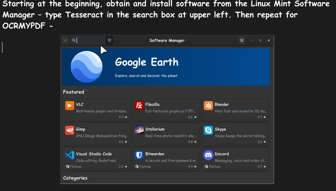The width and height of the screenshot is (336, 191).
Task: Toggle the search-in-descriptions icon beside search box
Action: (110, 40)
